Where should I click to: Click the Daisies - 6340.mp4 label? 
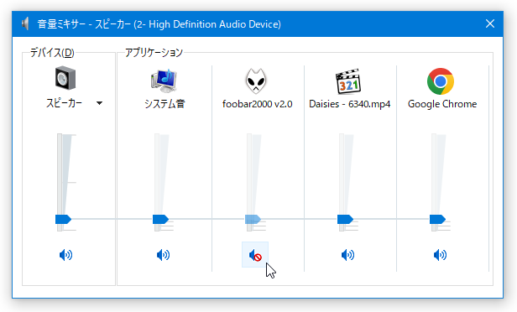pyautogui.click(x=349, y=104)
